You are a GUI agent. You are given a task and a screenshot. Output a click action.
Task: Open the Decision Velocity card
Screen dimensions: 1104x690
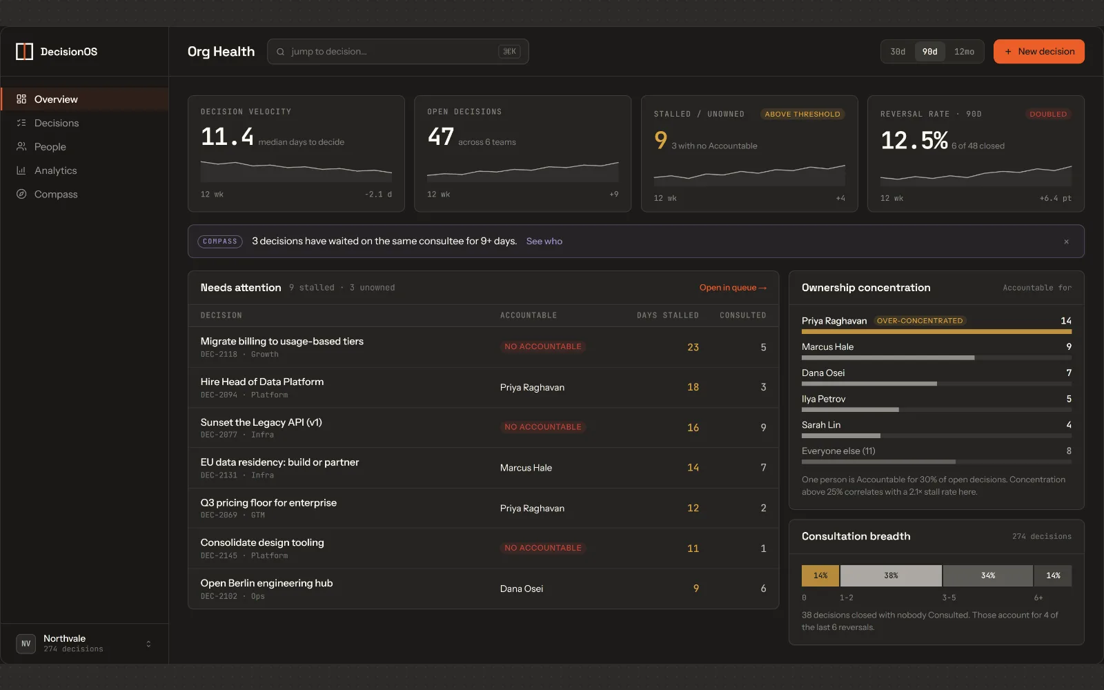(x=296, y=153)
